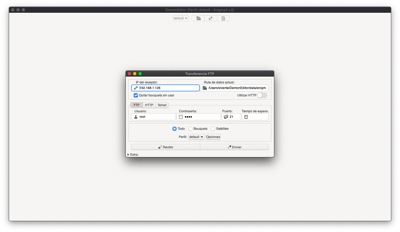Uncheck Quitar bouquets sin usar
This screenshot has width=400, height=232.
click(x=136, y=95)
